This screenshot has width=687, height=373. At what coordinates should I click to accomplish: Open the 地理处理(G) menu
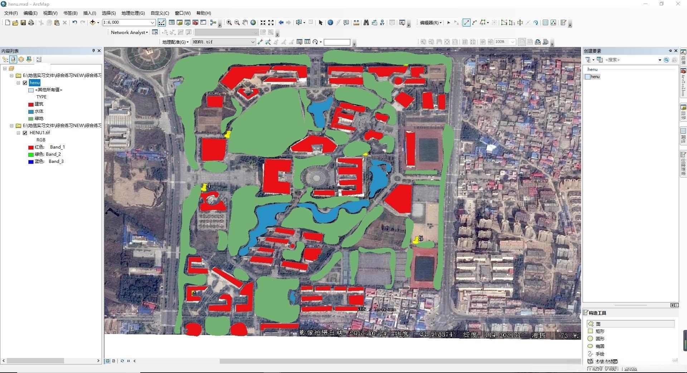[133, 13]
